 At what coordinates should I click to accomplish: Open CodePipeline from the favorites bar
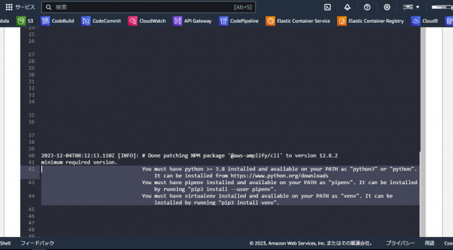[x=239, y=21]
